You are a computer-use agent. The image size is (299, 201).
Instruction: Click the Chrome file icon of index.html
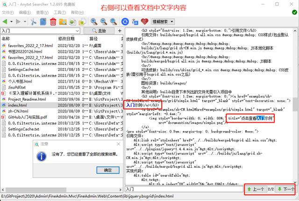(x=4, y=105)
